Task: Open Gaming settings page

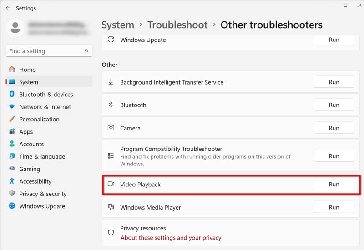Action: point(49,169)
